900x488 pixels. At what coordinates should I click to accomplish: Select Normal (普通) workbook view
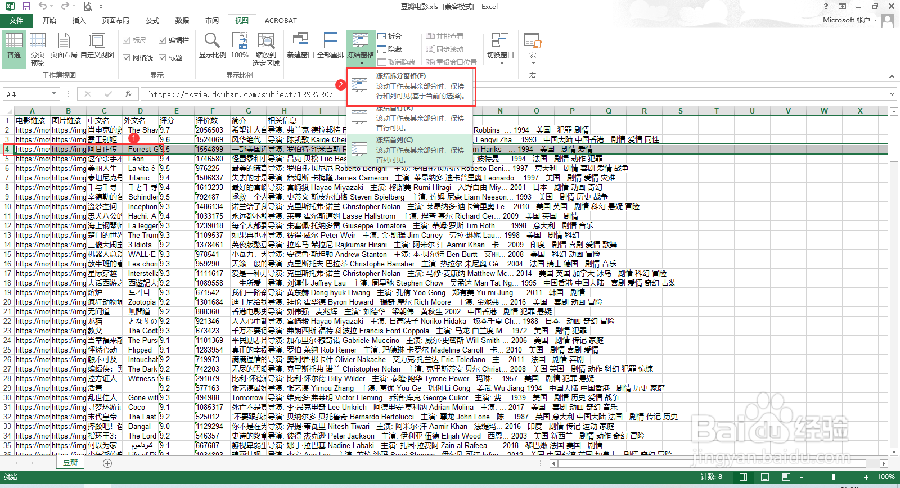(14, 48)
